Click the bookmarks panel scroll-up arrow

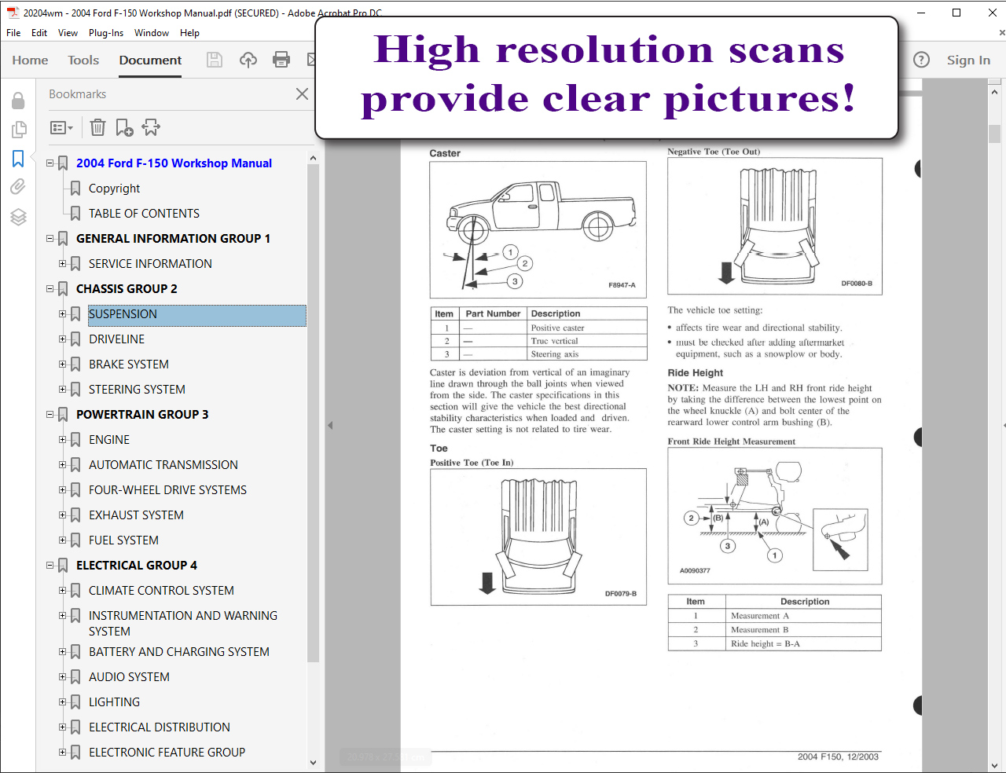tap(313, 158)
